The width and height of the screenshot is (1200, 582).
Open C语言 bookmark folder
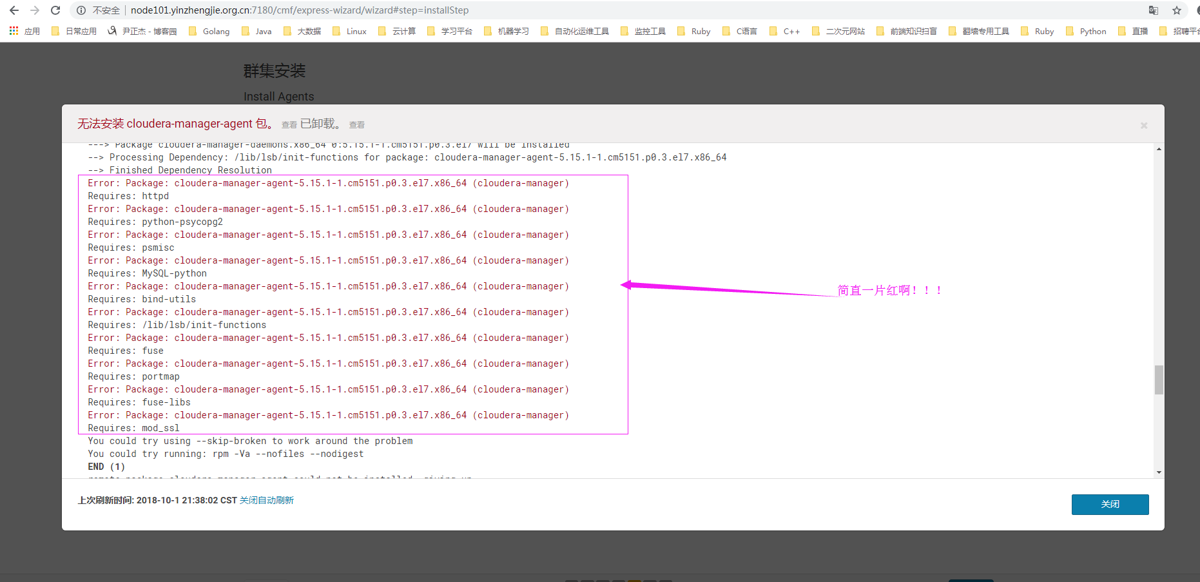tap(740, 31)
